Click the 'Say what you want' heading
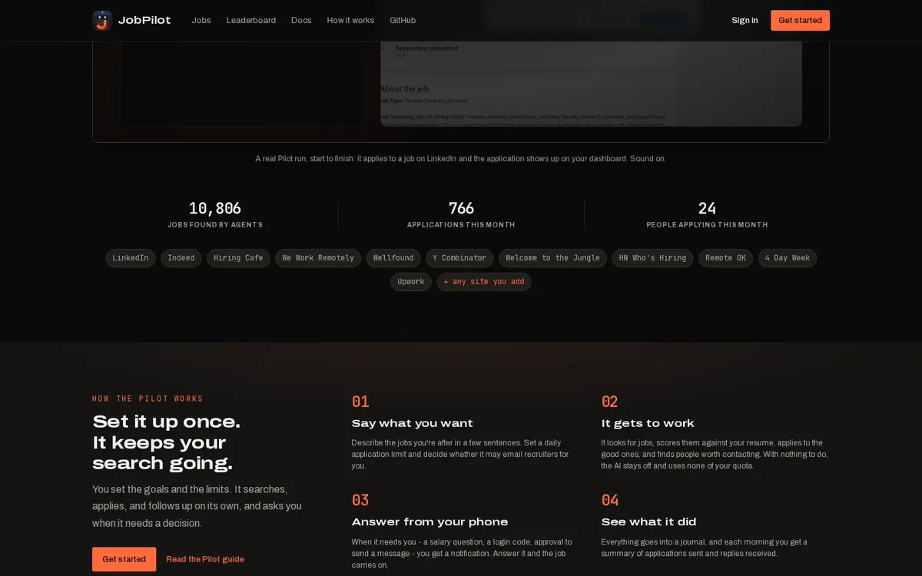The image size is (922, 576). coord(413,423)
